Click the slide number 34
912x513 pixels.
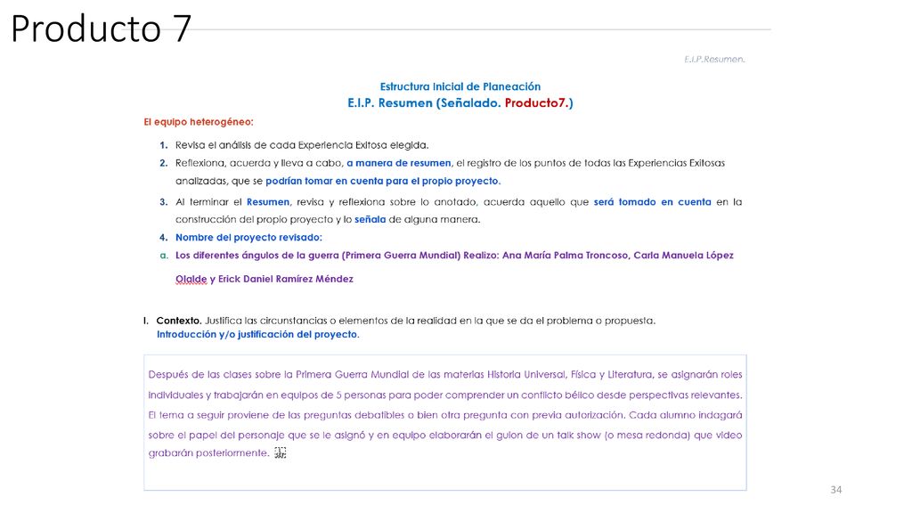click(x=835, y=490)
